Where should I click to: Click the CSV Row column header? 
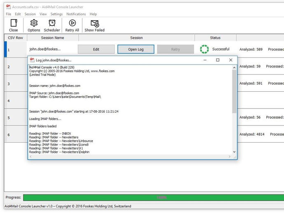click(x=15, y=38)
